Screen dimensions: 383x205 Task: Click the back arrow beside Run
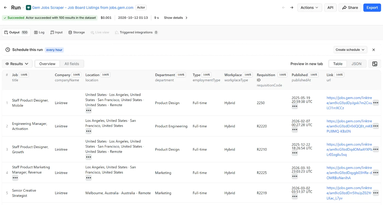click(6, 8)
